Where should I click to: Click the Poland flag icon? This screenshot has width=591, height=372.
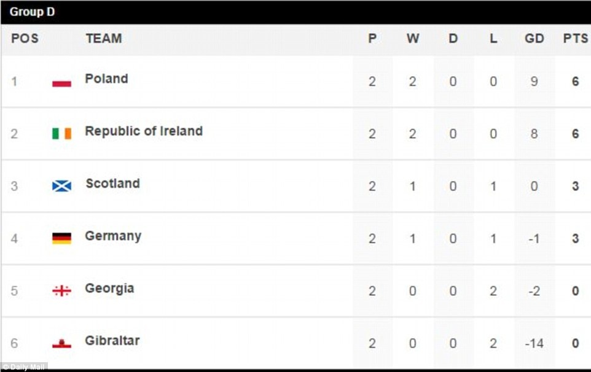(61, 81)
